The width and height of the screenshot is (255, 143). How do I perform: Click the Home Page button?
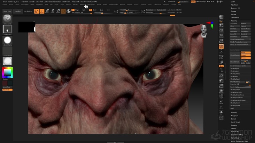[7, 11]
